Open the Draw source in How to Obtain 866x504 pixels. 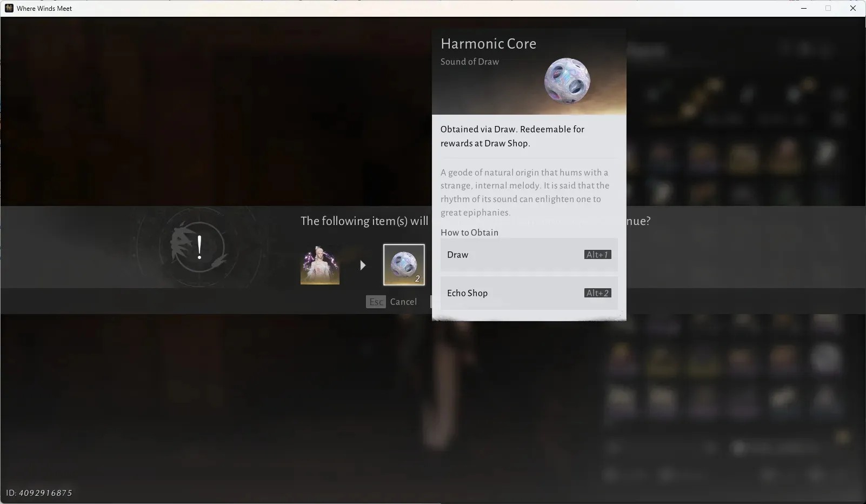click(x=529, y=255)
